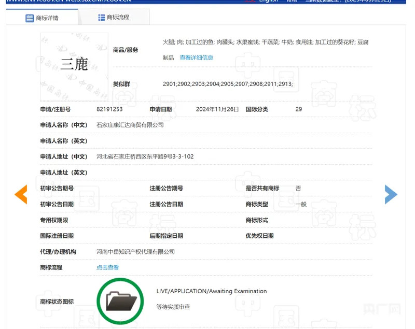Click the applicant address 河北省石家庄桥西区东平路

145,156
